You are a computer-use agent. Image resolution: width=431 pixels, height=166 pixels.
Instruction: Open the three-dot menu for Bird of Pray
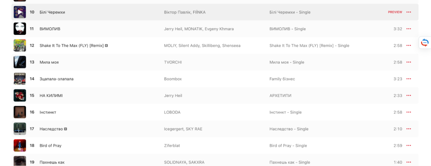pyautogui.click(x=408, y=146)
